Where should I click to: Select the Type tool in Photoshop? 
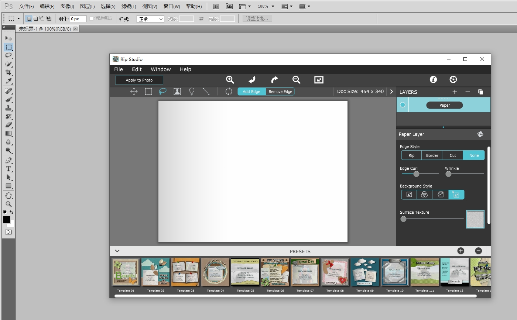8,169
